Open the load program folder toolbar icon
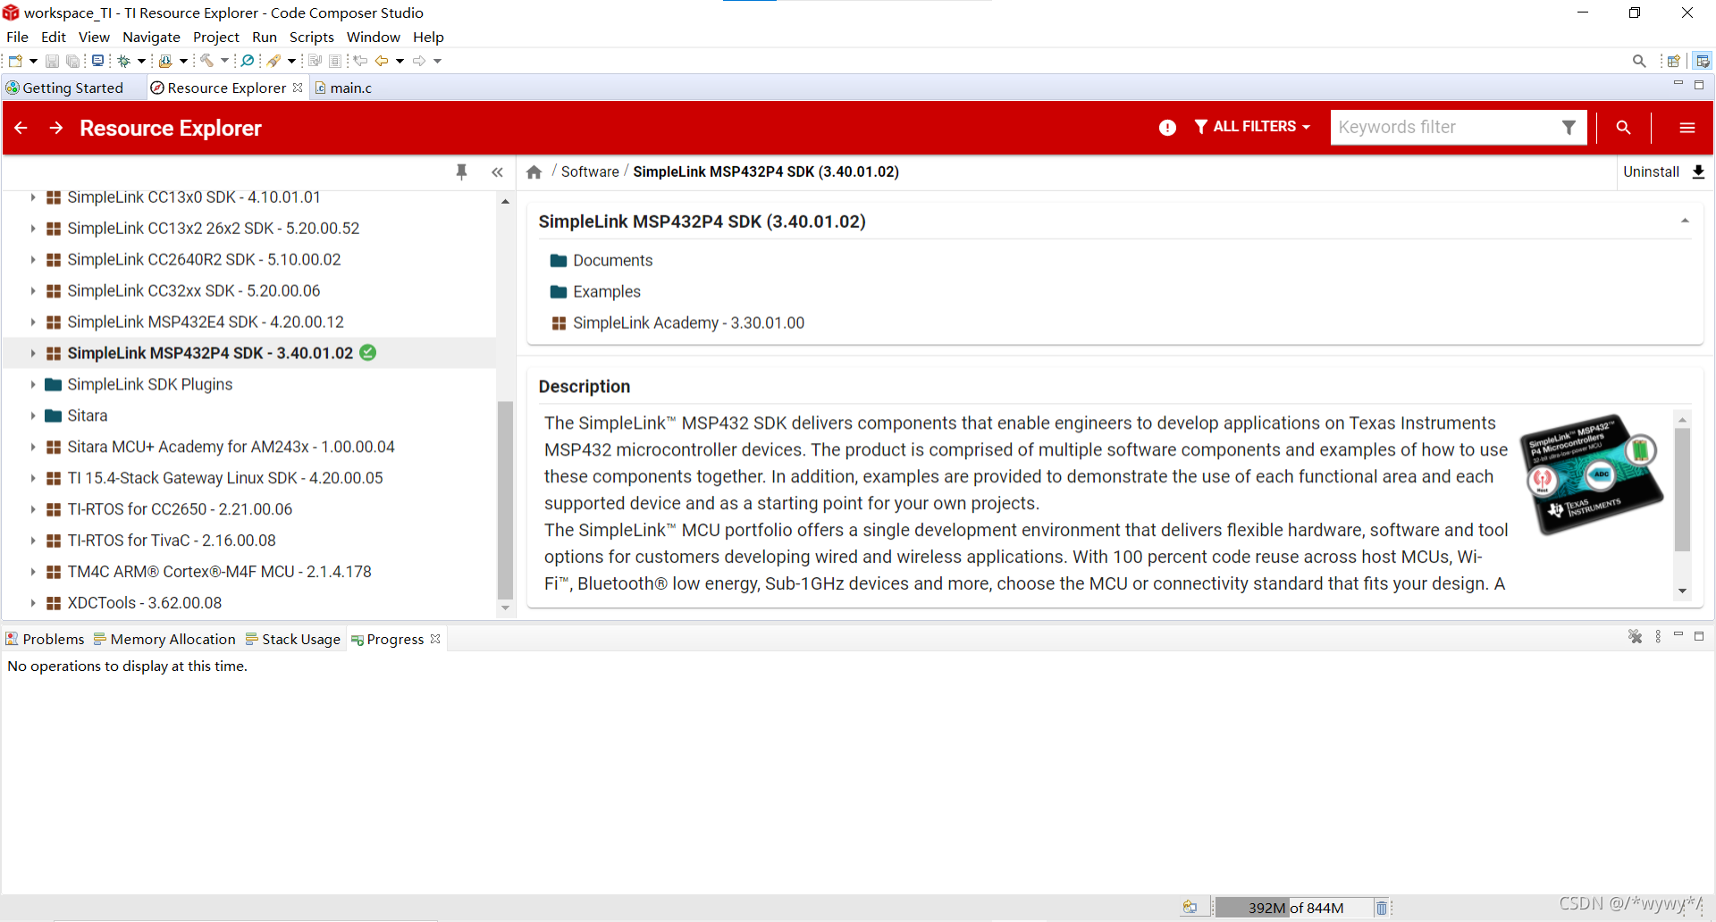Screen dimensions: 1716x922 click(x=165, y=61)
